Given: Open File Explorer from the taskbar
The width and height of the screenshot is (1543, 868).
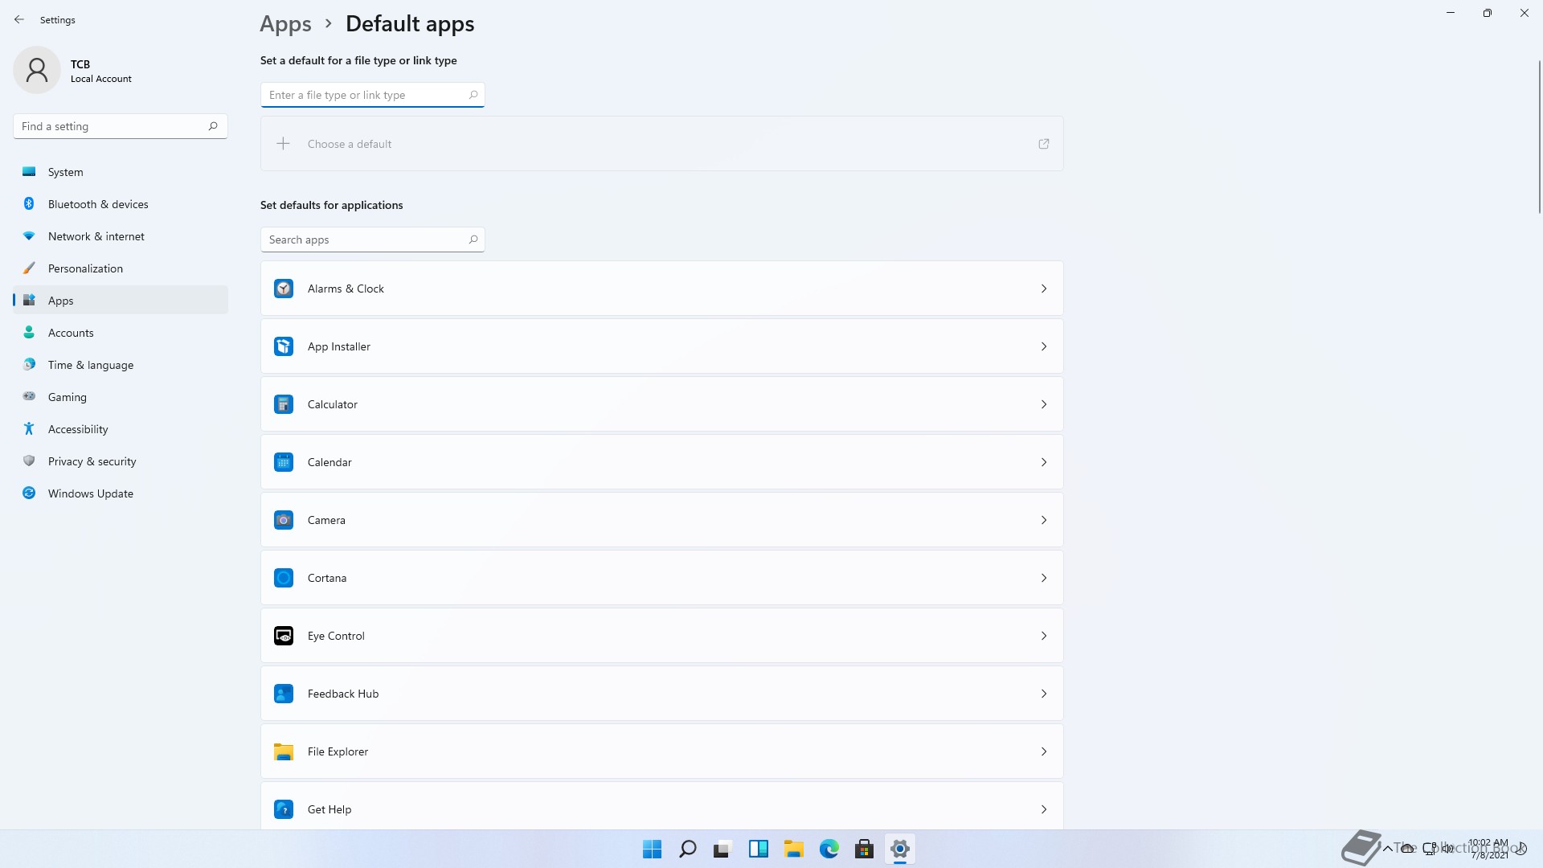Looking at the screenshot, I should (793, 849).
